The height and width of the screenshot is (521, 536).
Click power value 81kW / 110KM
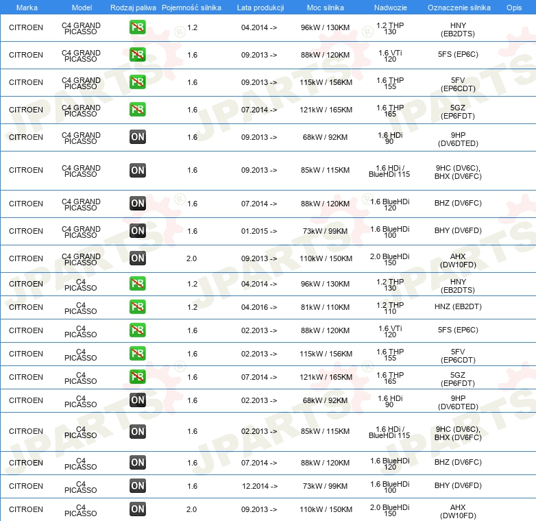[x=325, y=307]
